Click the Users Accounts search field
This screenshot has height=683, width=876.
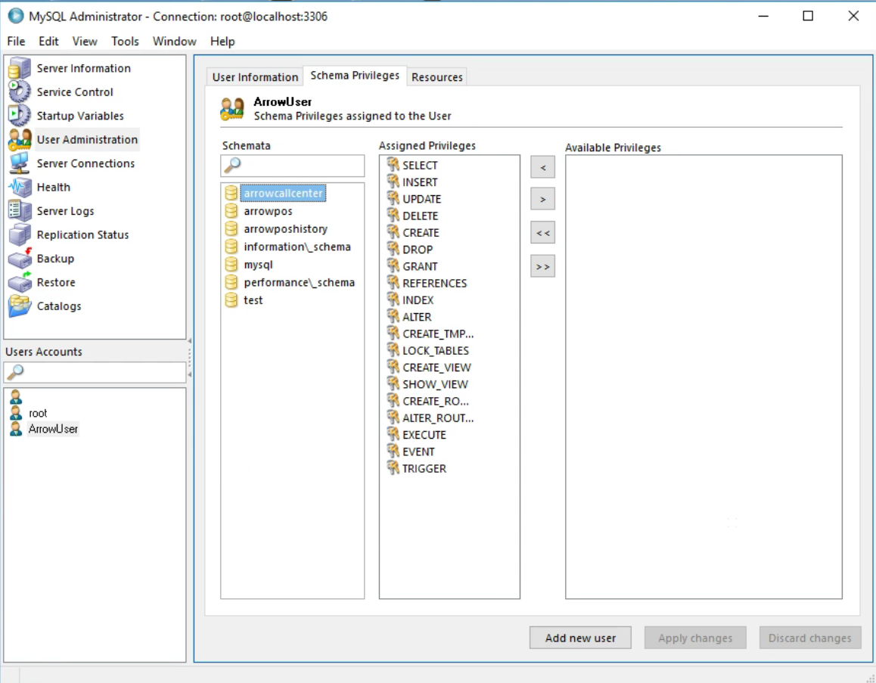tap(95, 372)
